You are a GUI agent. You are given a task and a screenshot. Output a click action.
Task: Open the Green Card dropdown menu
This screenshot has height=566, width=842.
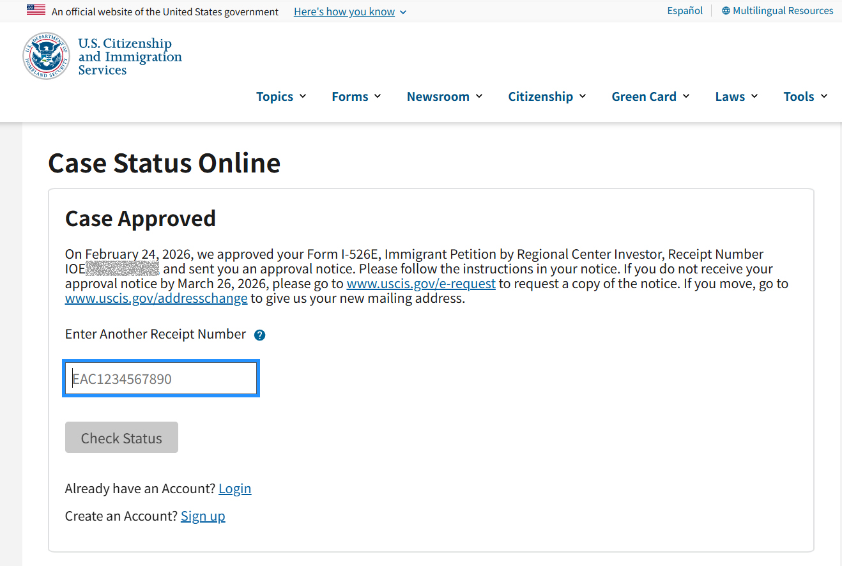tap(650, 96)
